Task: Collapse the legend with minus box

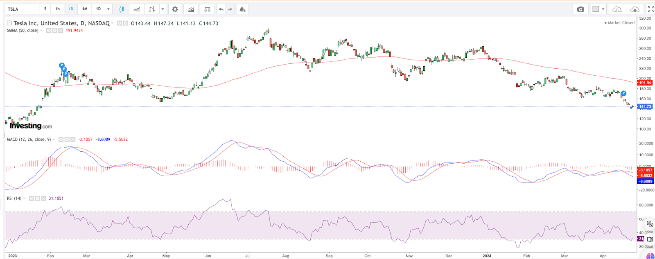Action: (x=9, y=23)
